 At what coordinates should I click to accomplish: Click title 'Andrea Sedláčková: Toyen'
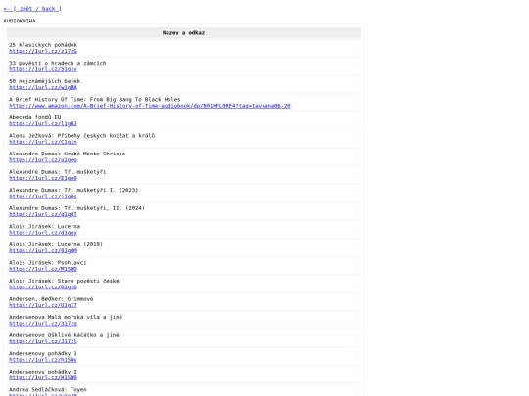[x=48, y=390]
